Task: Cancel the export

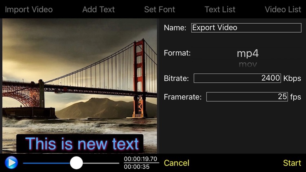Action: 176,163
